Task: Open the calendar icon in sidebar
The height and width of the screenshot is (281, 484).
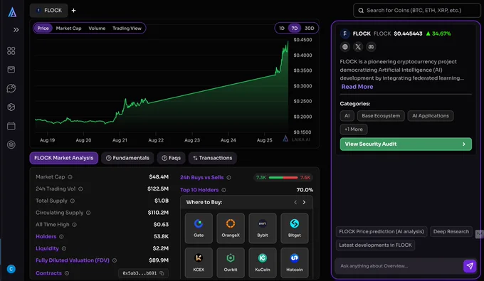Action: pyautogui.click(x=11, y=126)
